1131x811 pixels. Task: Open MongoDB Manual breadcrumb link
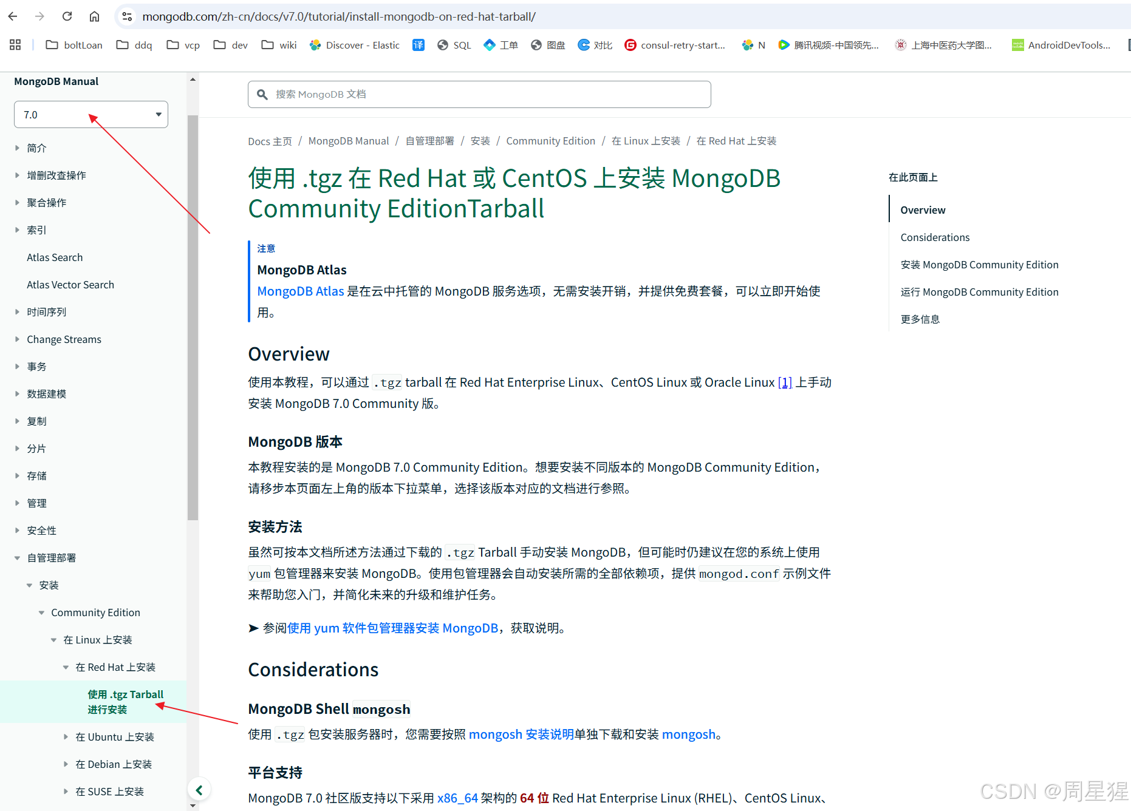[349, 141]
